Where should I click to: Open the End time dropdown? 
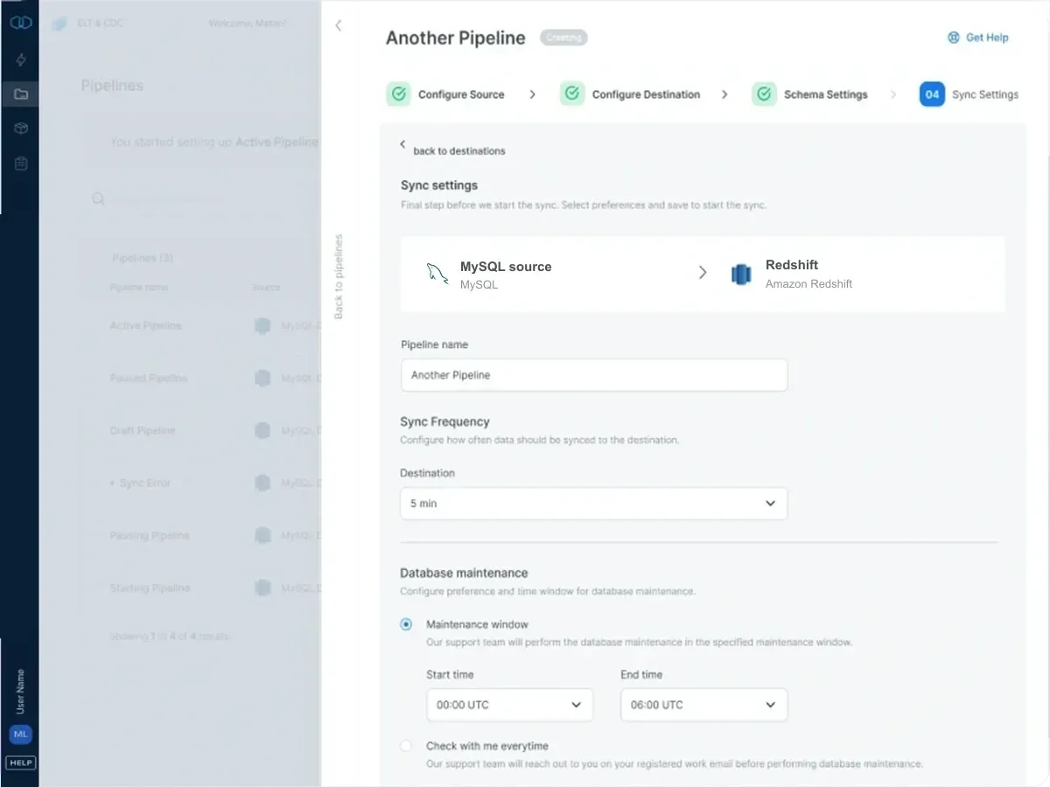[x=703, y=705]
